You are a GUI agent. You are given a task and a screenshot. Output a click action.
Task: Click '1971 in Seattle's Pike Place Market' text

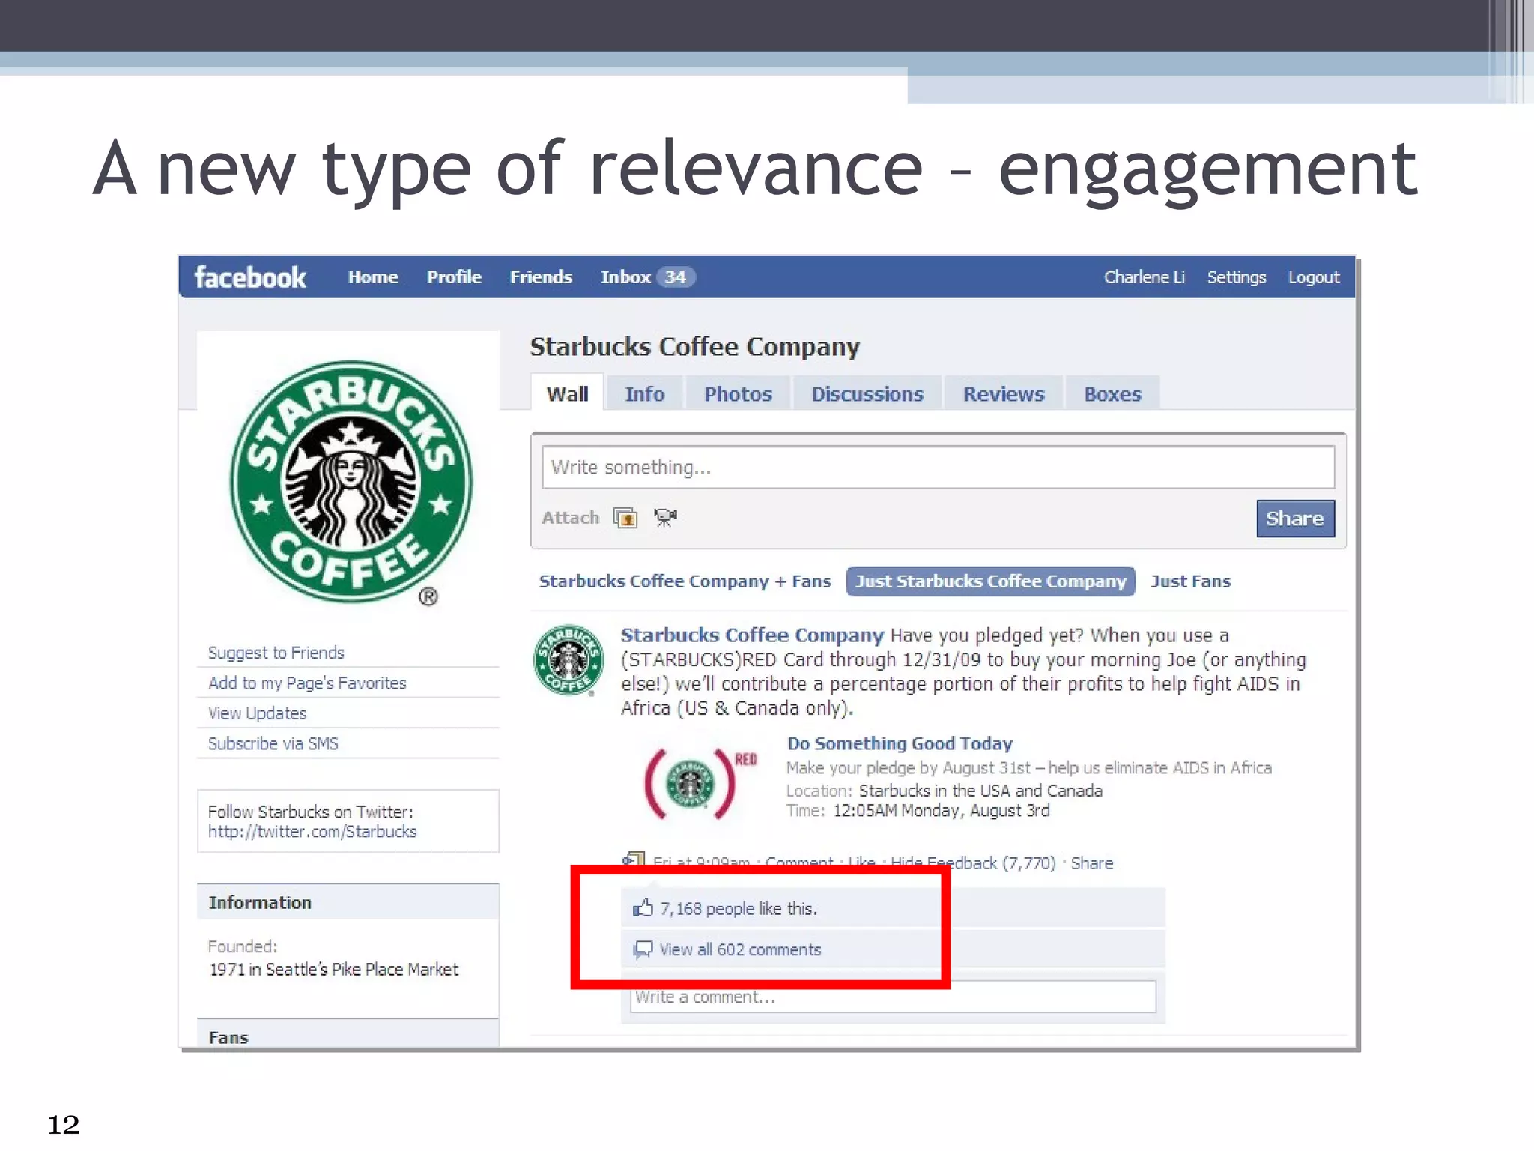tap(333, 970)
